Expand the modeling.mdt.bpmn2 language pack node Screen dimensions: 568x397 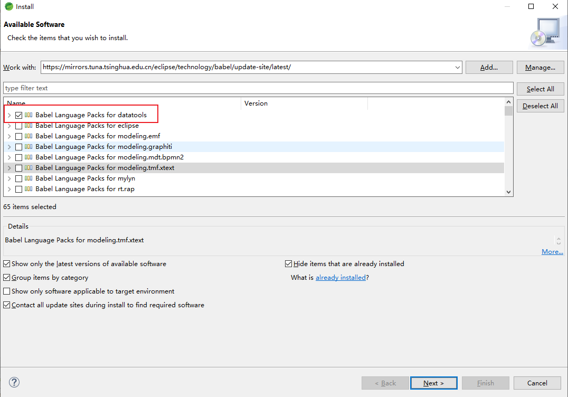[10, 157]
